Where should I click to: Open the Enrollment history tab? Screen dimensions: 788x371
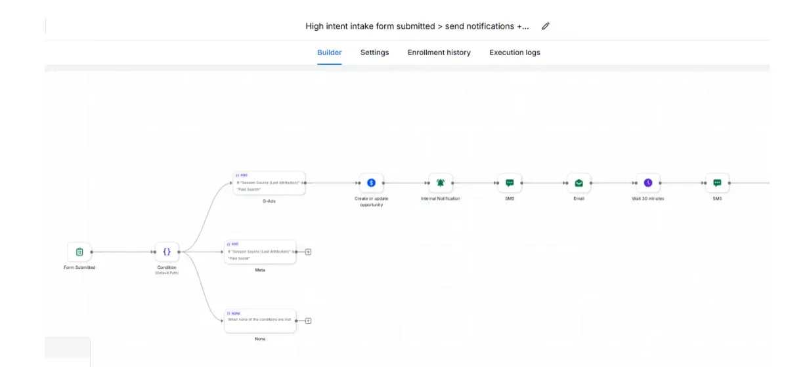[x=439, y=52]
